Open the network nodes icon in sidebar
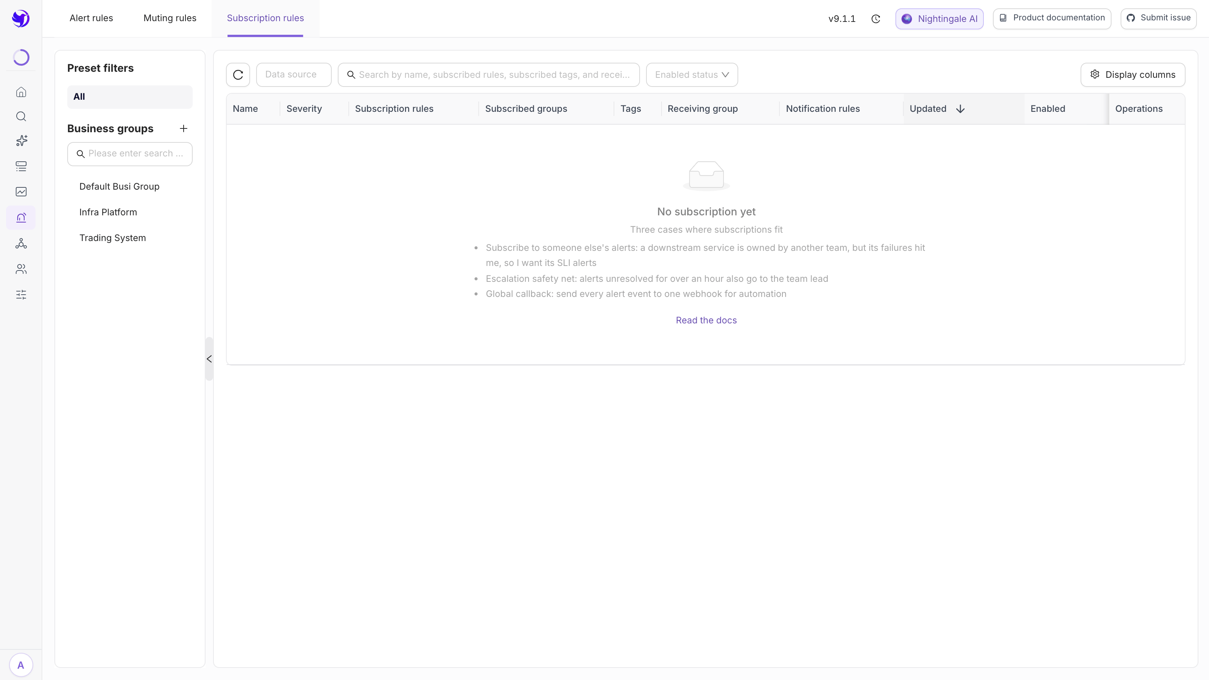 [21, 244]
